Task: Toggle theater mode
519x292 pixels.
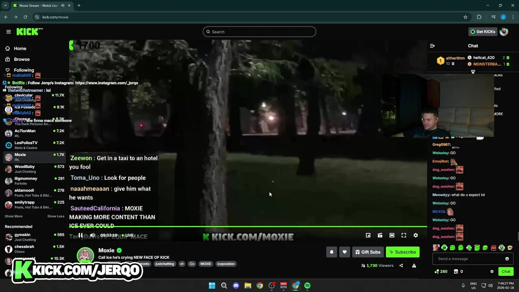Action: tap(392, 235)
